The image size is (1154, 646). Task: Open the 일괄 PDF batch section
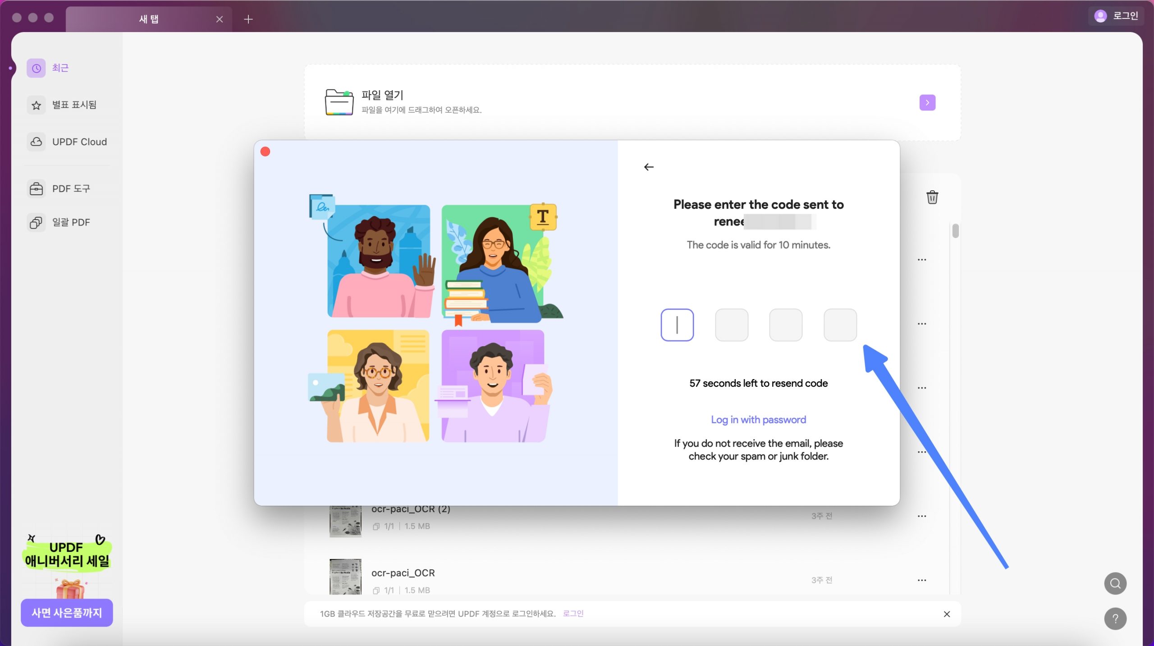point(59,222)
